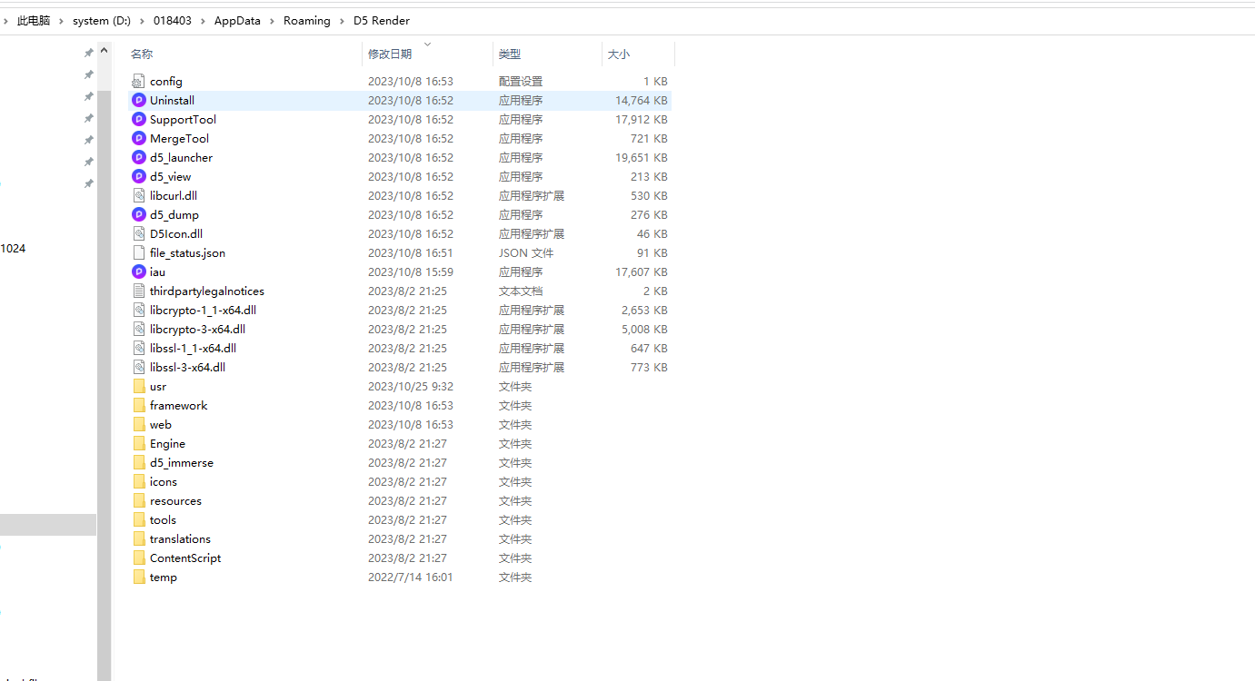Select the file name d5_launcher
This screenshot has width=1255, height=681.
181,158
